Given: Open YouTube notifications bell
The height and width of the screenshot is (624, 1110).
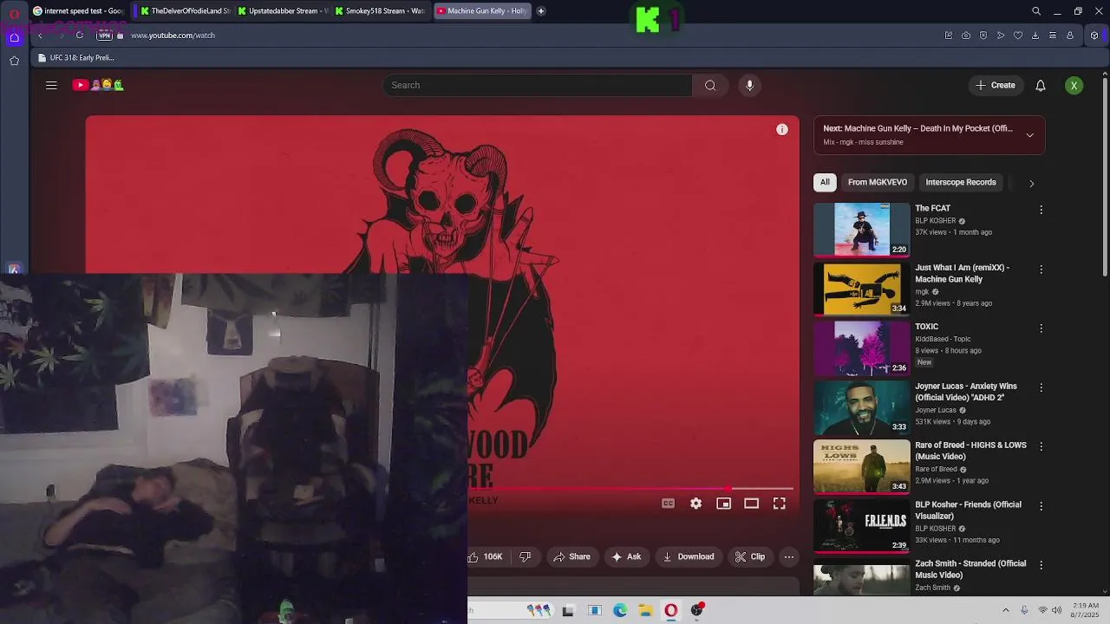Looking at the screenshot, I should (x=1041, y=85).
